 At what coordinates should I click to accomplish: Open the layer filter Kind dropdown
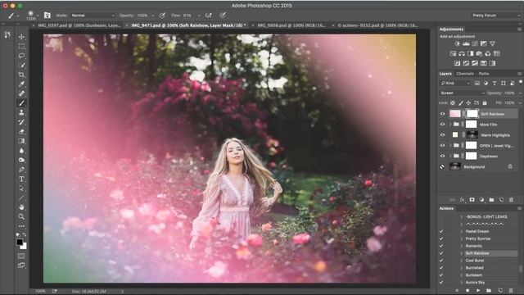pos(455,83)
